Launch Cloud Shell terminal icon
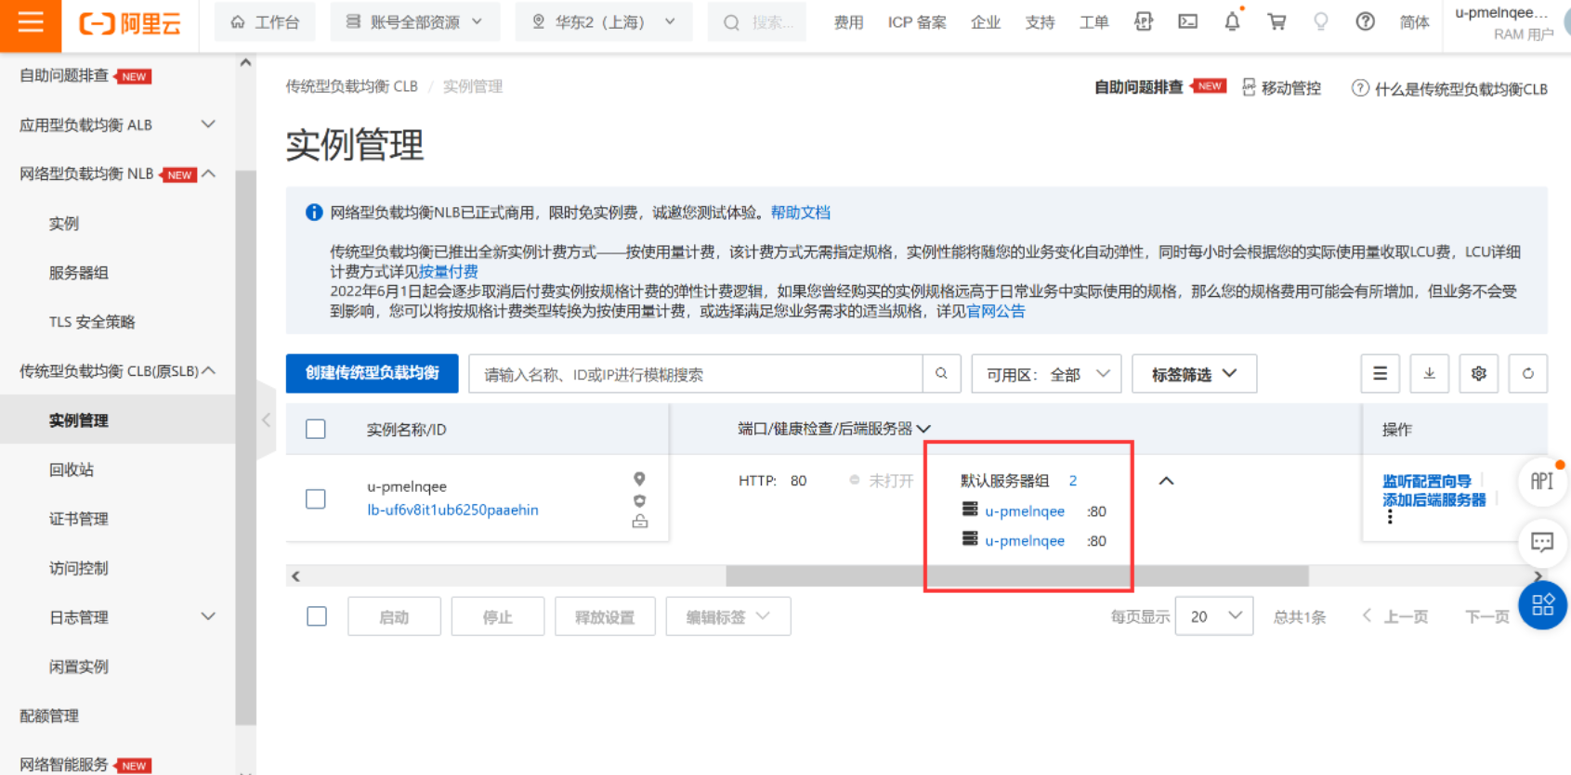Image resolution: width=1571 pixels, height=775 pixels. coord(1188,21)
